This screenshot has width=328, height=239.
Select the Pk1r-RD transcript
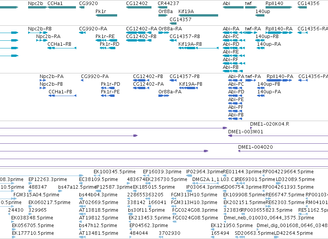[108, 48]
